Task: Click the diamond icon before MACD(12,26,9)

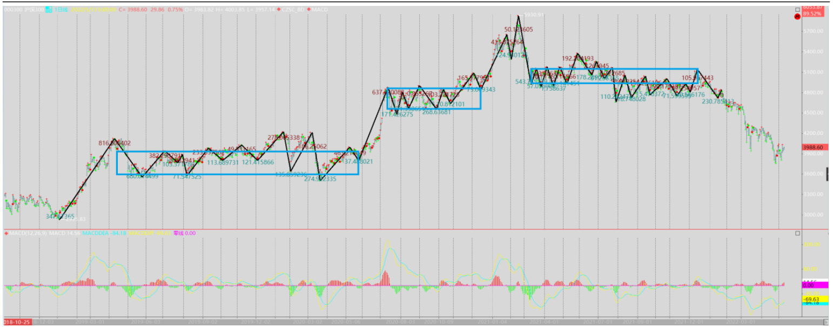Action: click(6, 233)
